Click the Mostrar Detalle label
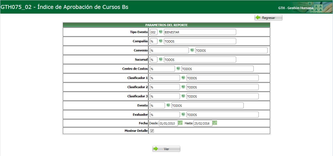The height and width of the screenshot is (156, 333). coord(136,131)
